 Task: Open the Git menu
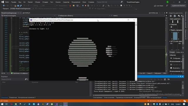coord(24,2)
